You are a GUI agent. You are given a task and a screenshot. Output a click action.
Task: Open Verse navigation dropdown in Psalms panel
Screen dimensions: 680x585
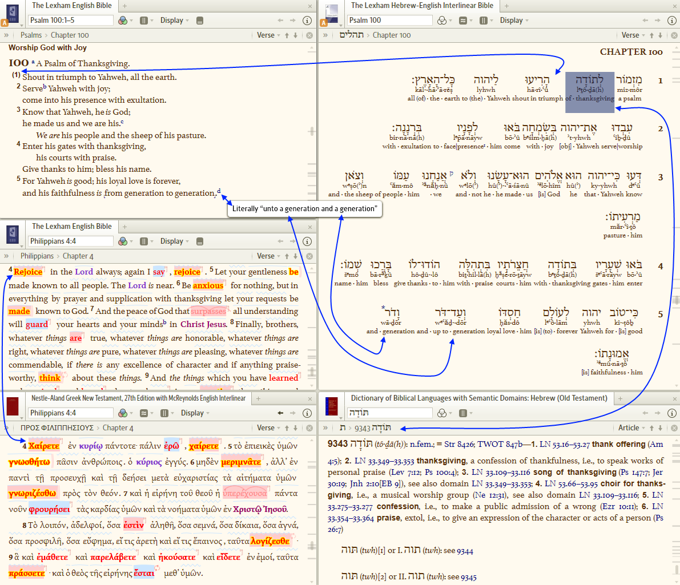(268, 35)
